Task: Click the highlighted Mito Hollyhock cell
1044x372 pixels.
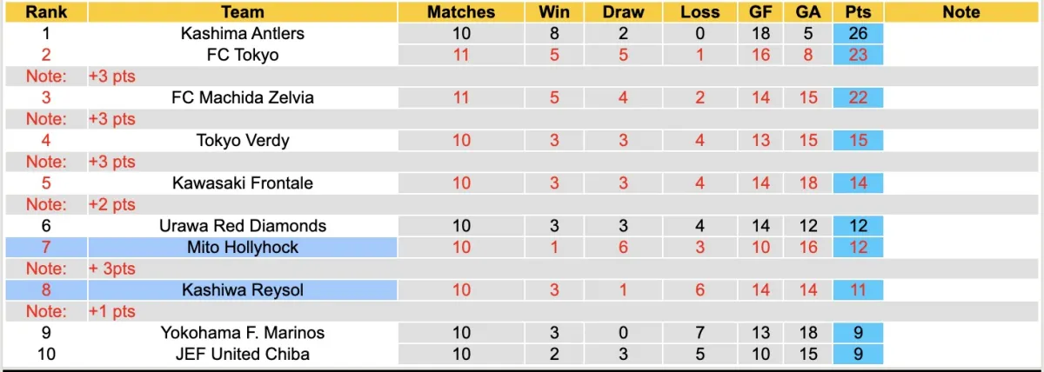Action: click(x=243, y=247)
